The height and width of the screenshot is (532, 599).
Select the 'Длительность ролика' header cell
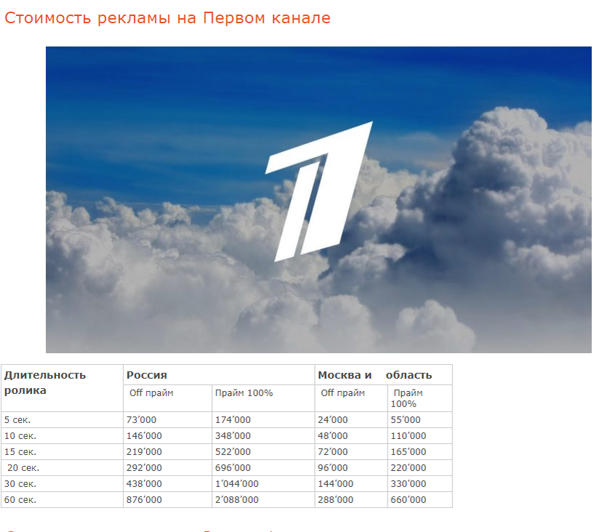[63, 388]
